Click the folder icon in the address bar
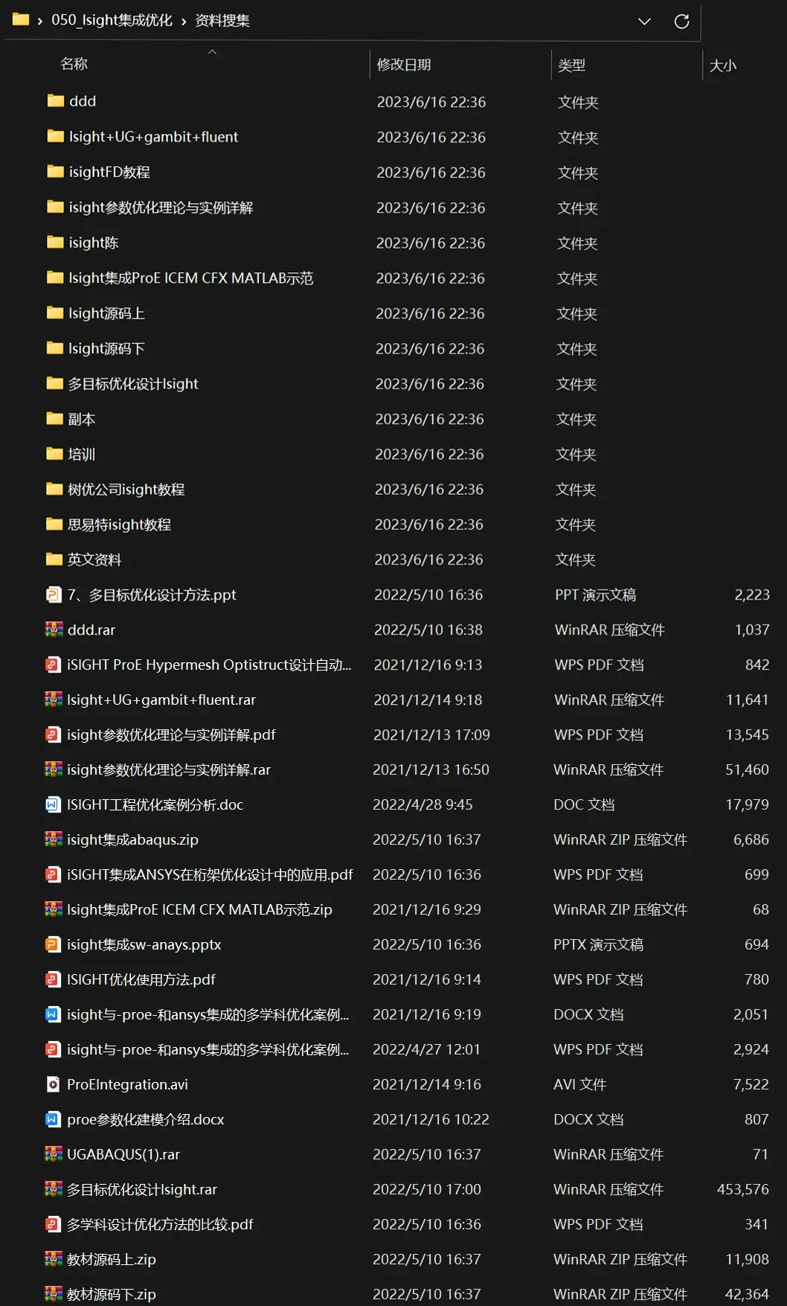This screenshot has height=1306, width=787. coord(21,19)
